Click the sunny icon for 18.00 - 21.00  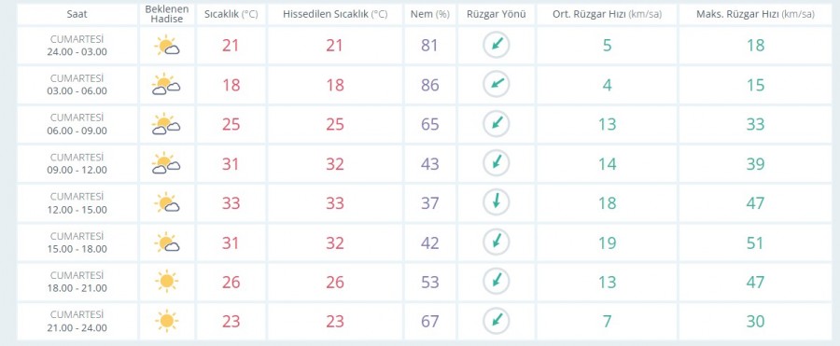167,282
